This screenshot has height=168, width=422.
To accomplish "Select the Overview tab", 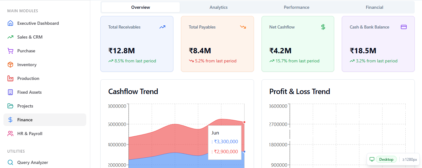I will [141, 7].
